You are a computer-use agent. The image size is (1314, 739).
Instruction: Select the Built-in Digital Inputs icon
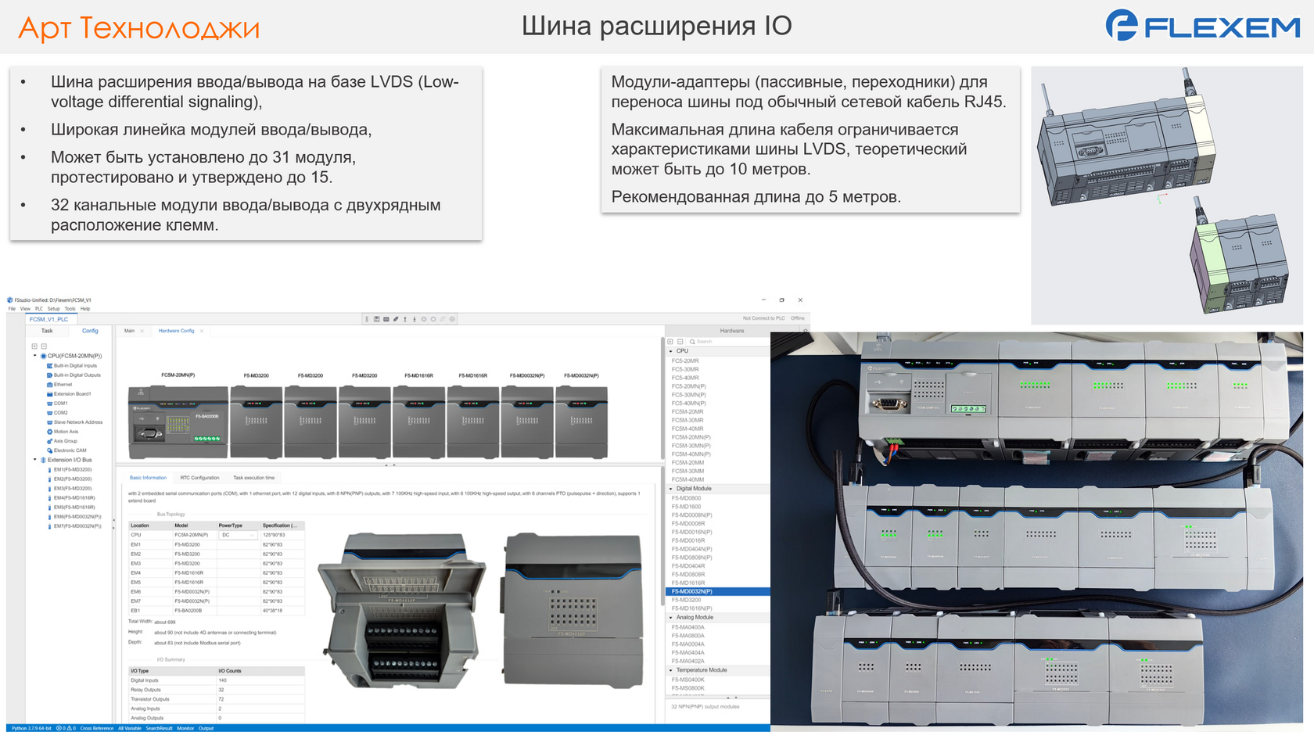click(x=49, y=366)
